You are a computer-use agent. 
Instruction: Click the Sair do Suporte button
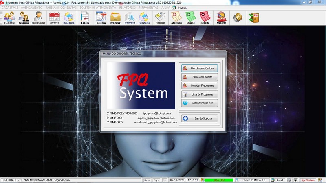[199, 118]
